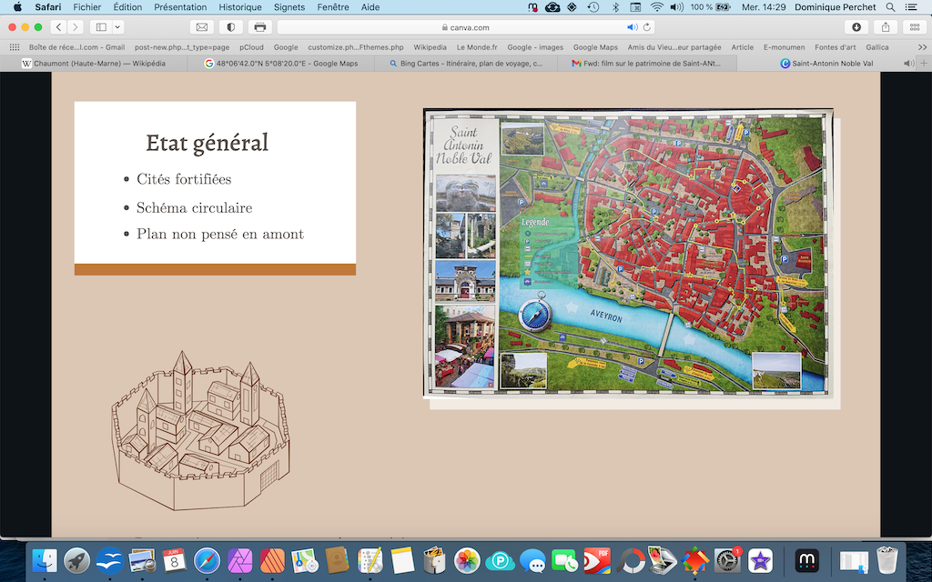Open Launchpad from the Dock
This screenshot has height=582, width=932.
(76, 560)
